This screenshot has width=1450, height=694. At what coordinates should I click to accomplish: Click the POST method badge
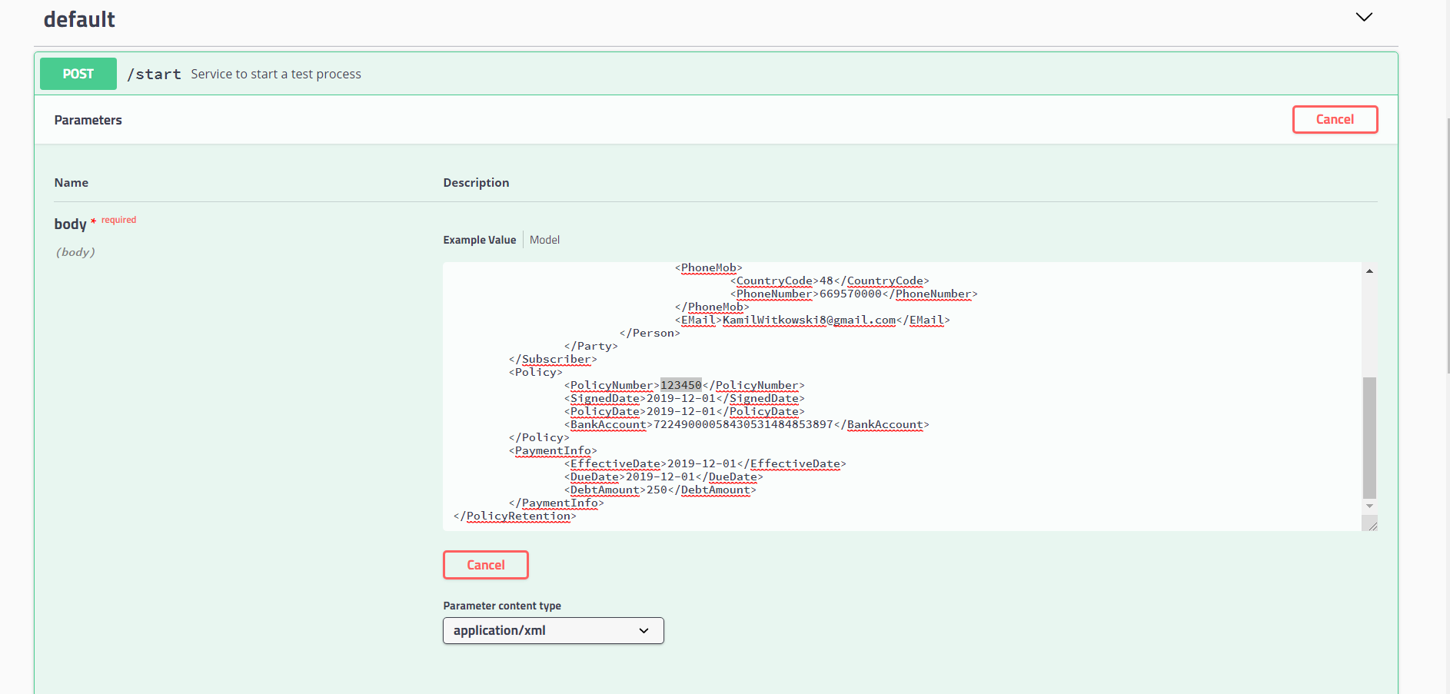tap(78, 74)
